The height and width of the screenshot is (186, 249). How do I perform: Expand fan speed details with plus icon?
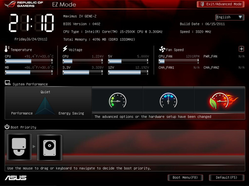click(242, 49)
